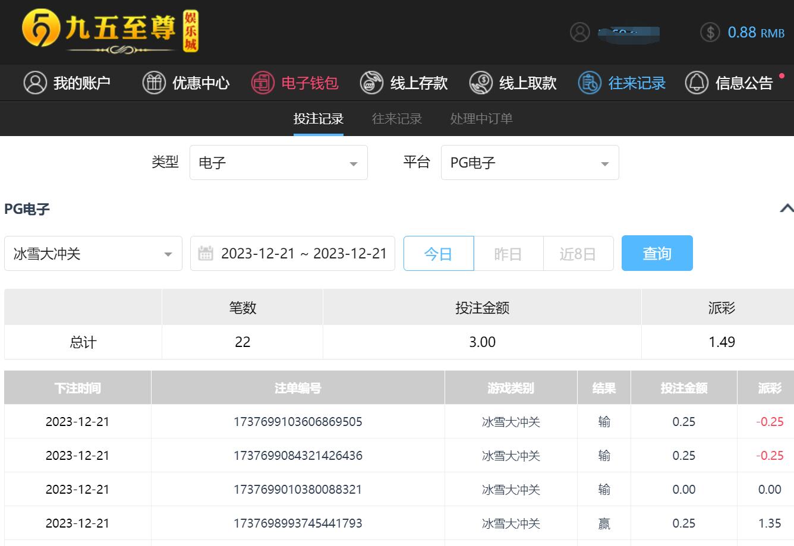Click the 优惠中心 gift icon
This screenshot has width=794, height=546.
[154, 83]
